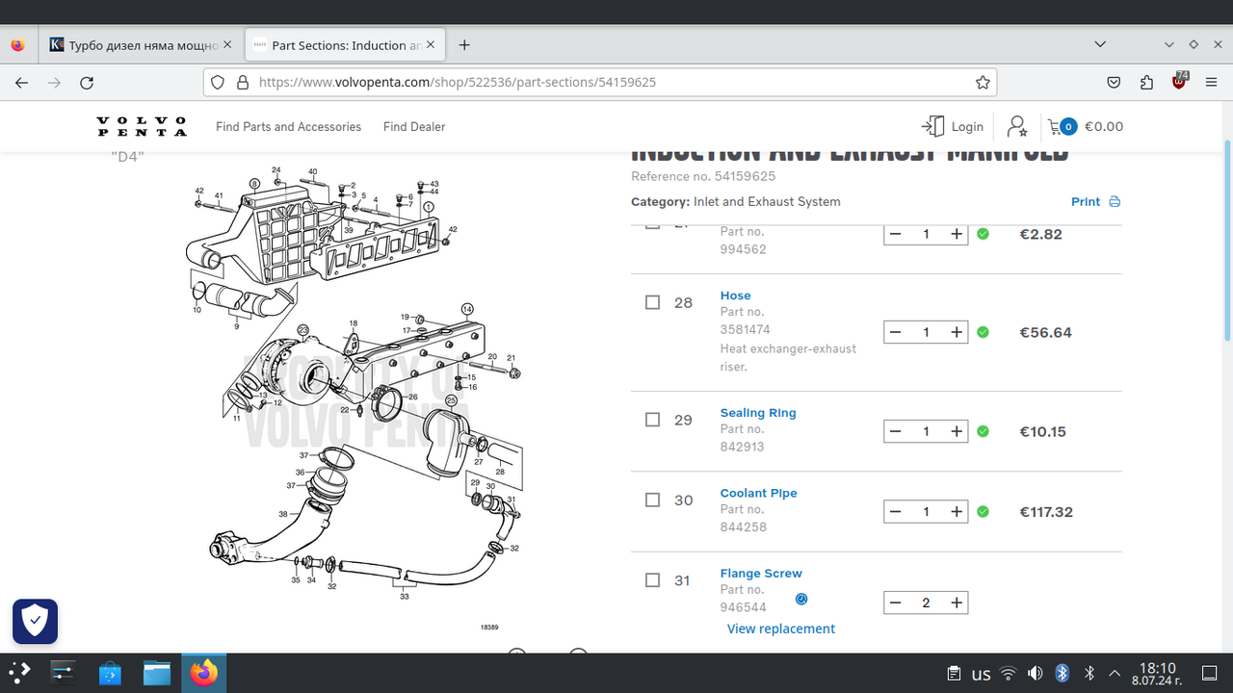
Task: Click the browser address bar URL
Action: click(x=458, y=83)
